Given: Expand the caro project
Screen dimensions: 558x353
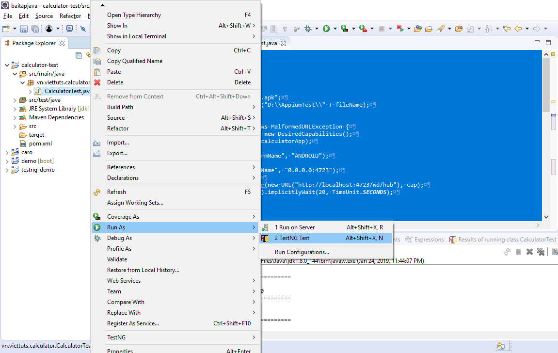Looking at the screenshot, I should coord(7,153).
